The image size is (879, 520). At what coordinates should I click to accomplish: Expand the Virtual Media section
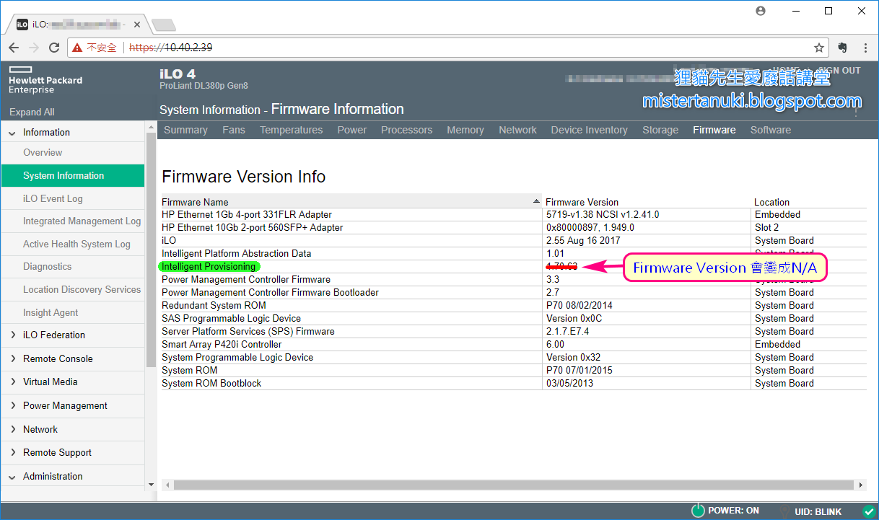pyautogui.click(x=12, y=382)
